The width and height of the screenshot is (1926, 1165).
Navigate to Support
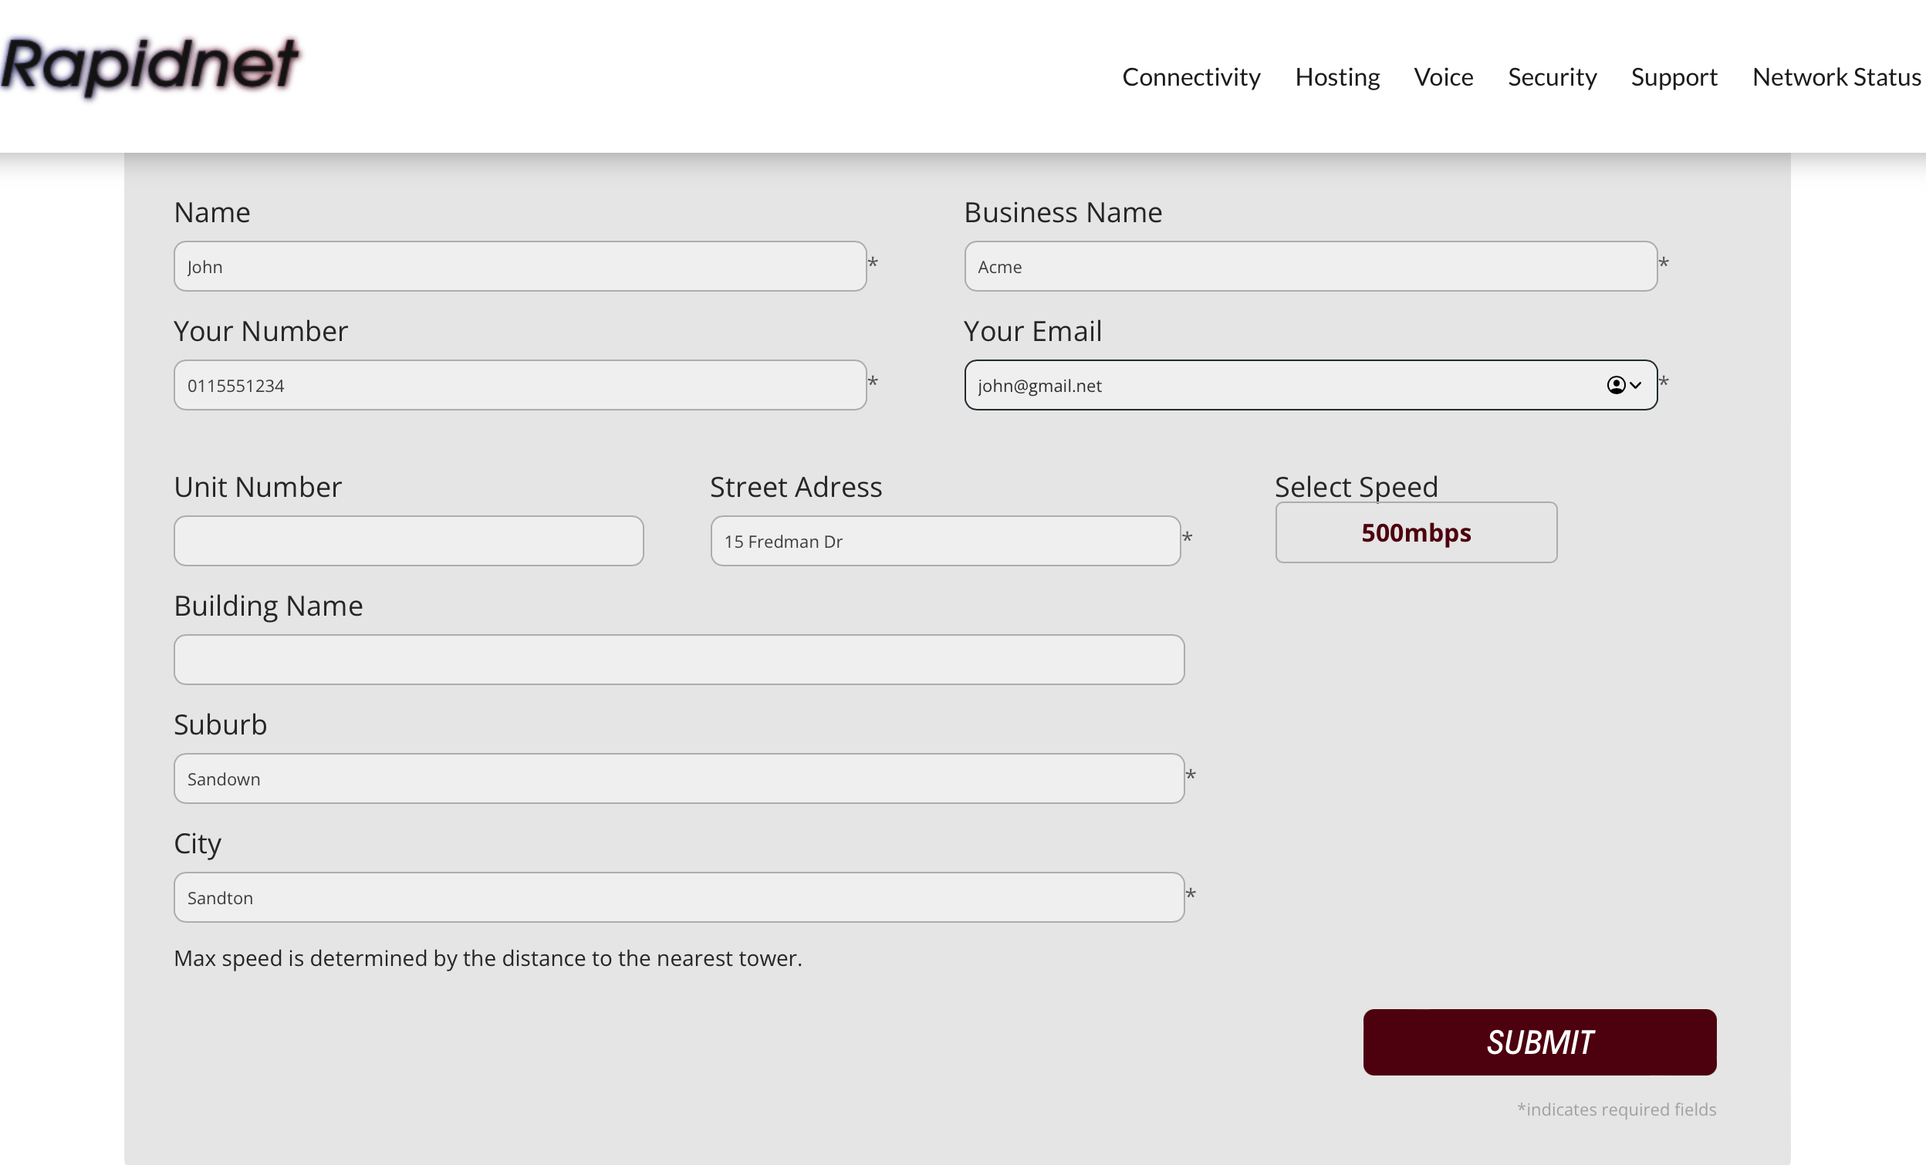(1674, 77)
